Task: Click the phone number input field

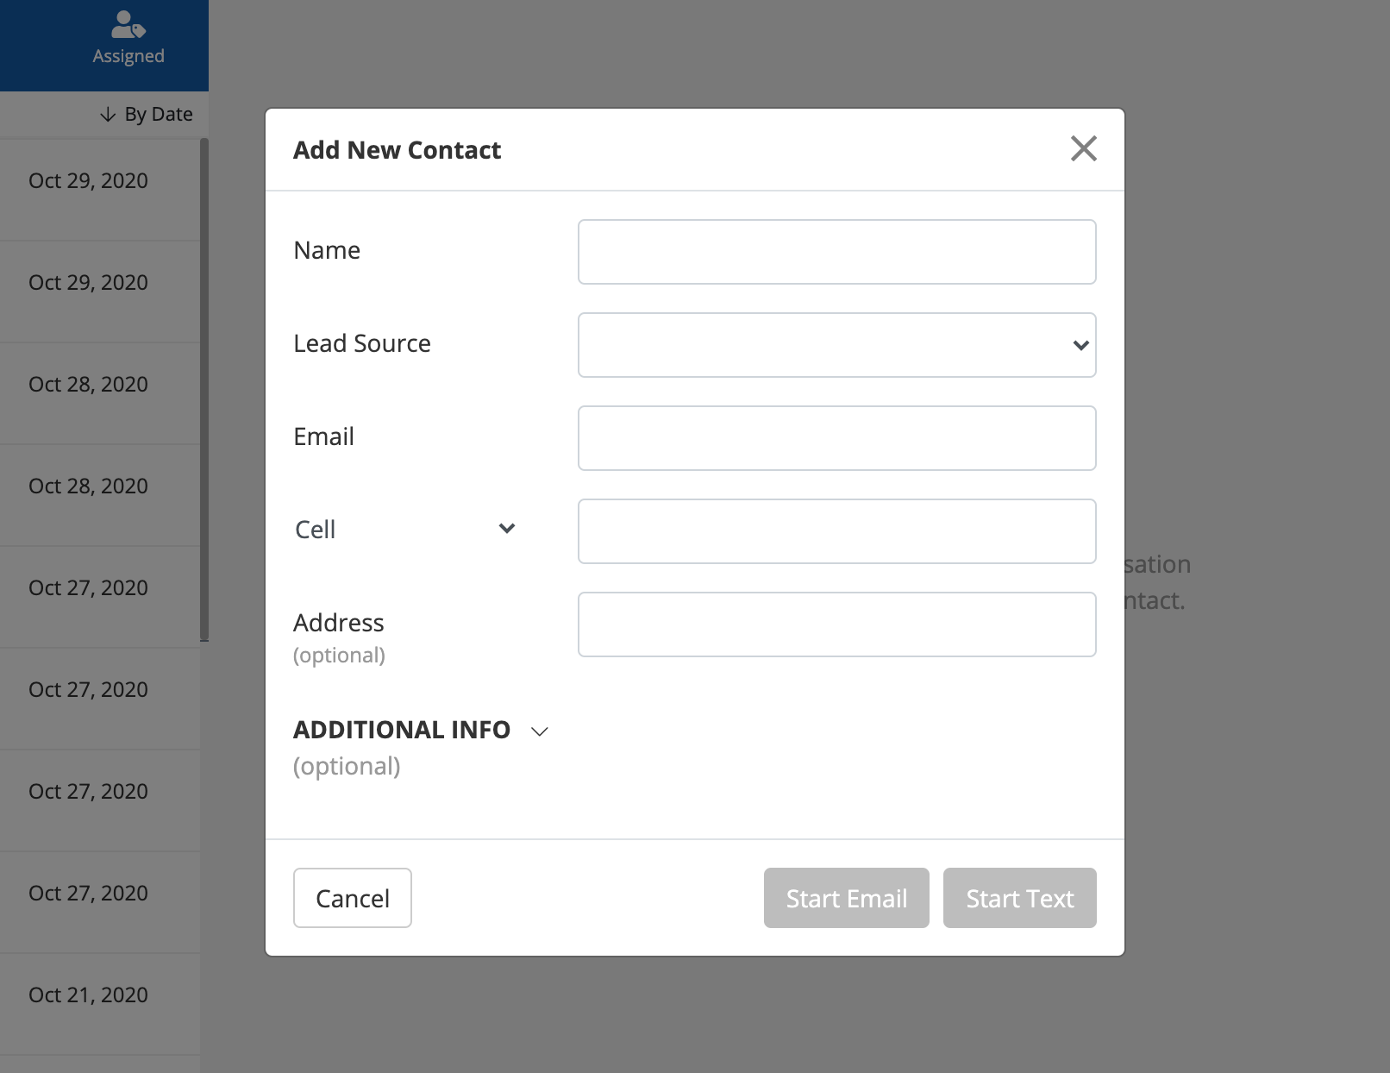Action: click(x=836, y=531)
